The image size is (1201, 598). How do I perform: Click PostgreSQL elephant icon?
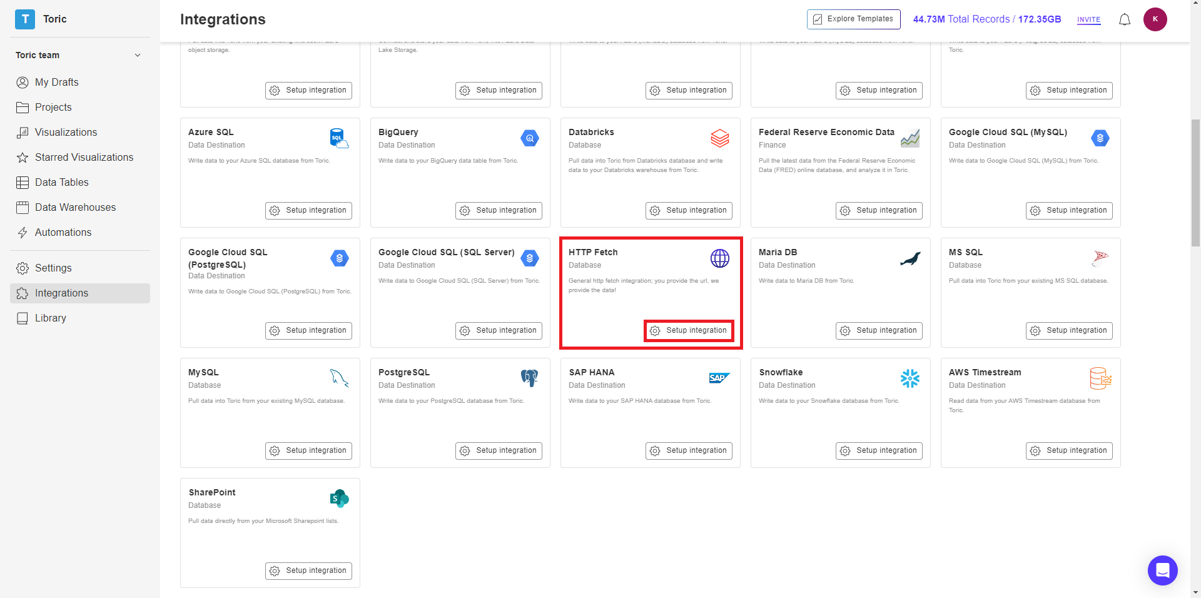tap(529, 378)
